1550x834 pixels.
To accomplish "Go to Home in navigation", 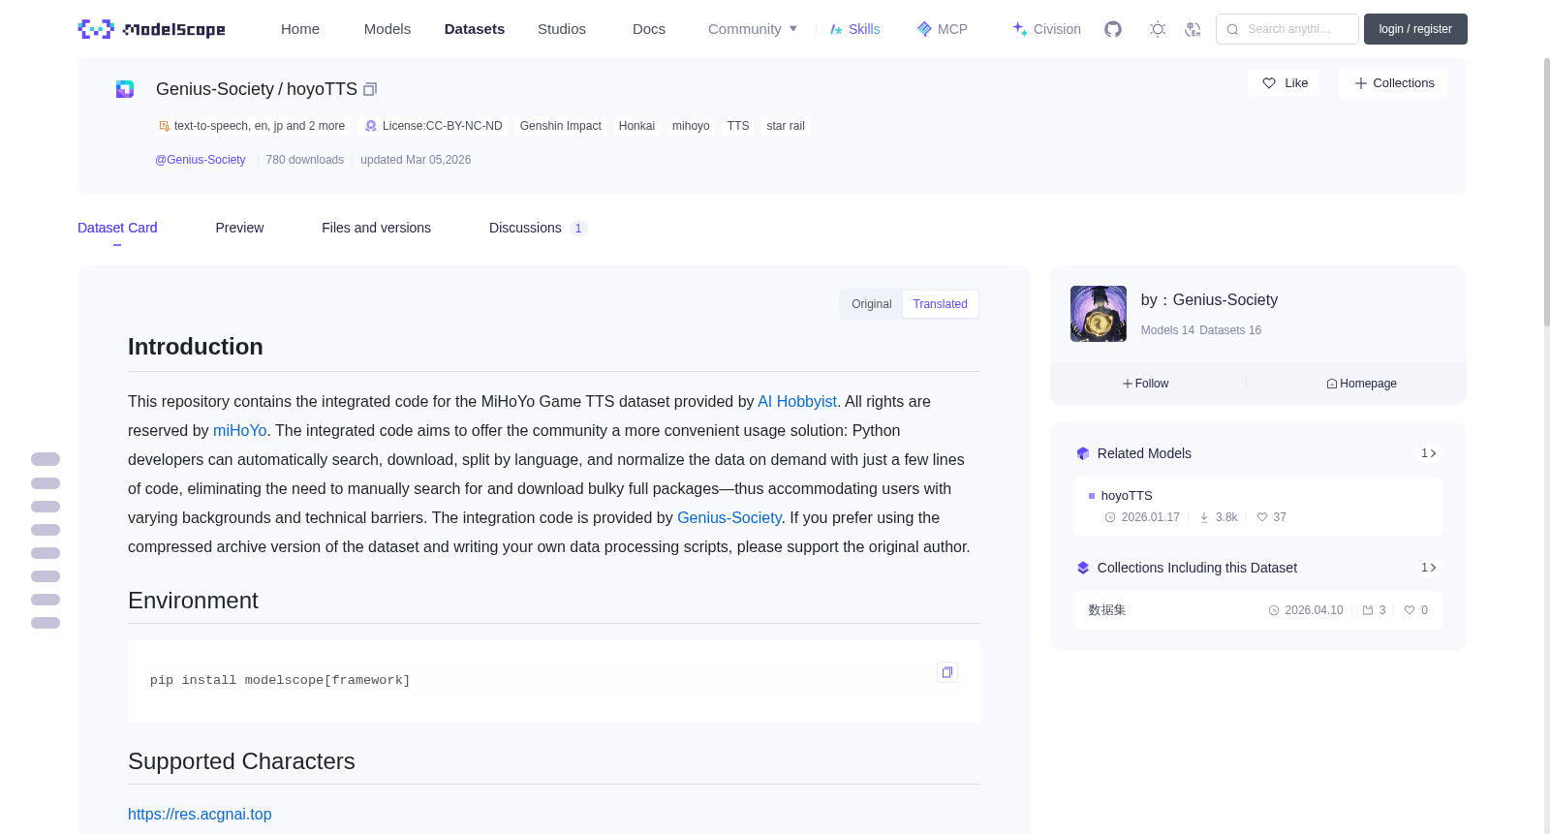I will click(300, 29).
